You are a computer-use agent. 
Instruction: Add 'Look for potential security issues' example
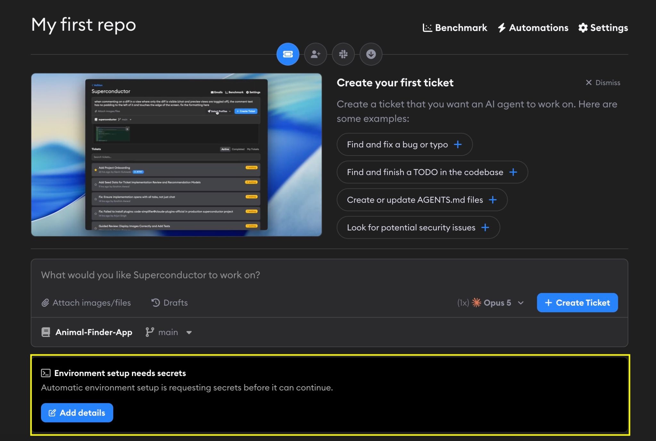click(418, 228)
